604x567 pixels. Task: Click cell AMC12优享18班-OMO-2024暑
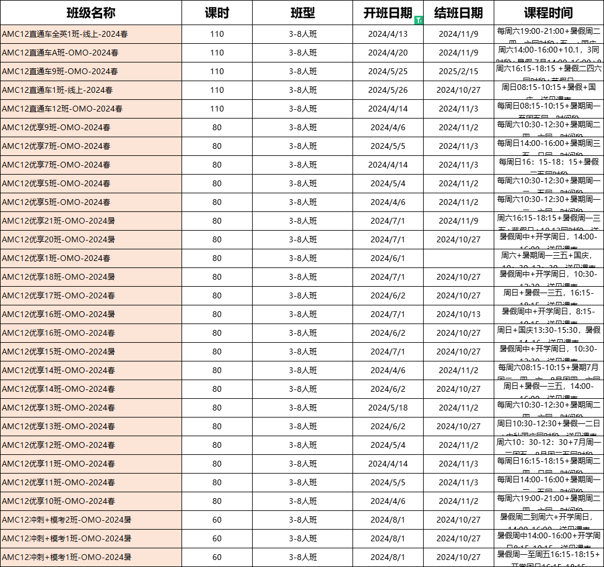pos(91,277)
